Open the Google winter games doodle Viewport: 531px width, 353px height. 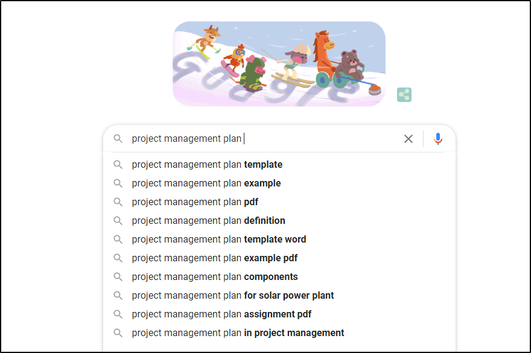[279, 63]
